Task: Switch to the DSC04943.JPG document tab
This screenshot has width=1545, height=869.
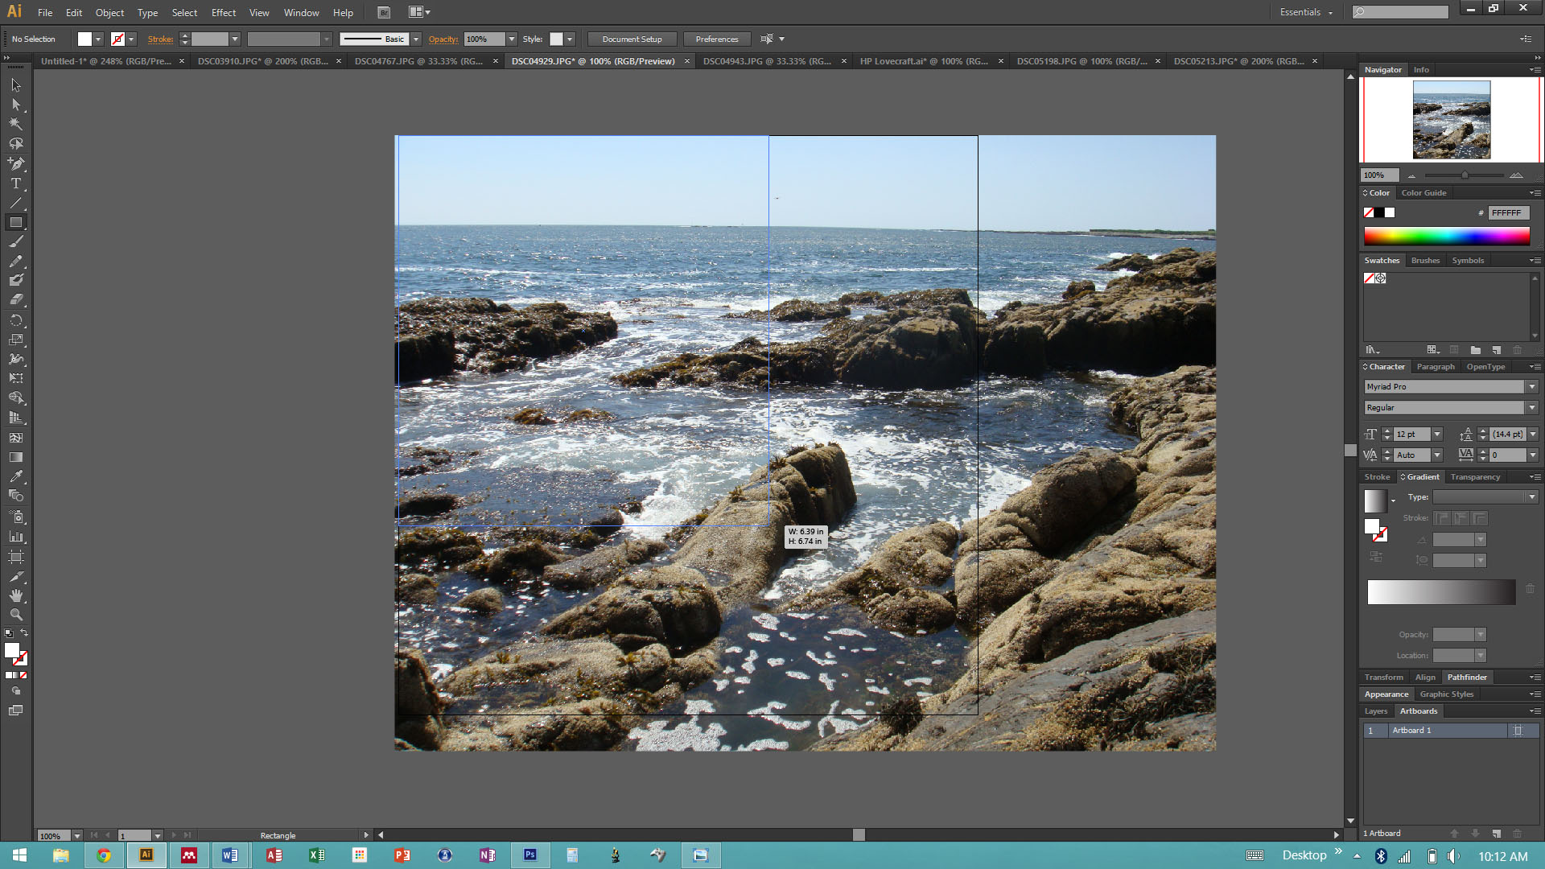Action: point(767,61)
